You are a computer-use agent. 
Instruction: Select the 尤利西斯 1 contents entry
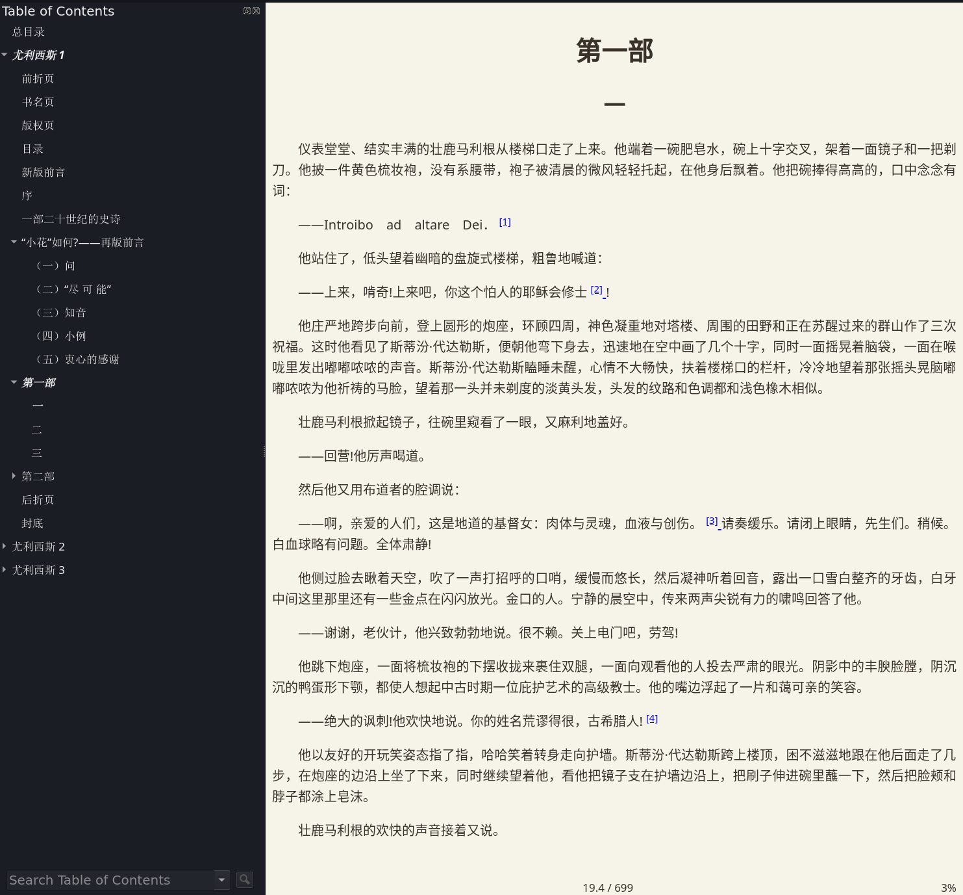tap(38, 55)
